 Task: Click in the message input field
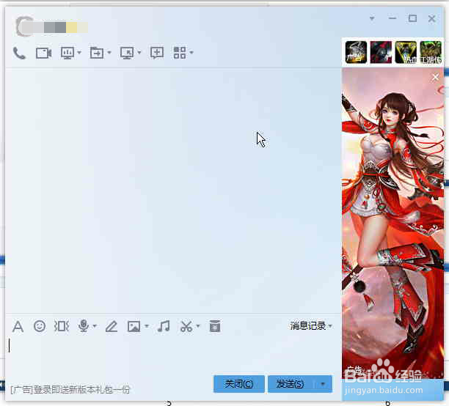click(173, 355)
